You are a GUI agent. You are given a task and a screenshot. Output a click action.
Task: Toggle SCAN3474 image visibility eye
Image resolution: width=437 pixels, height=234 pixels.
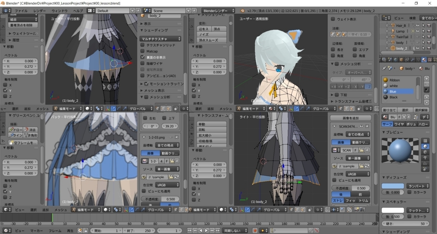pyautogui.click(x=361, y=126)
